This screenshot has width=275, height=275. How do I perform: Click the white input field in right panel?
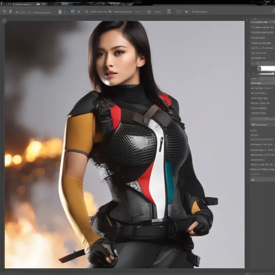(267, 68)
